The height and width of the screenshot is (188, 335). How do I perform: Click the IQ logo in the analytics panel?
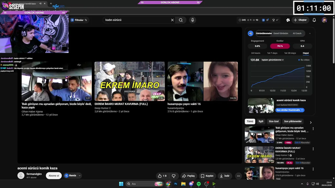point(250,33)
